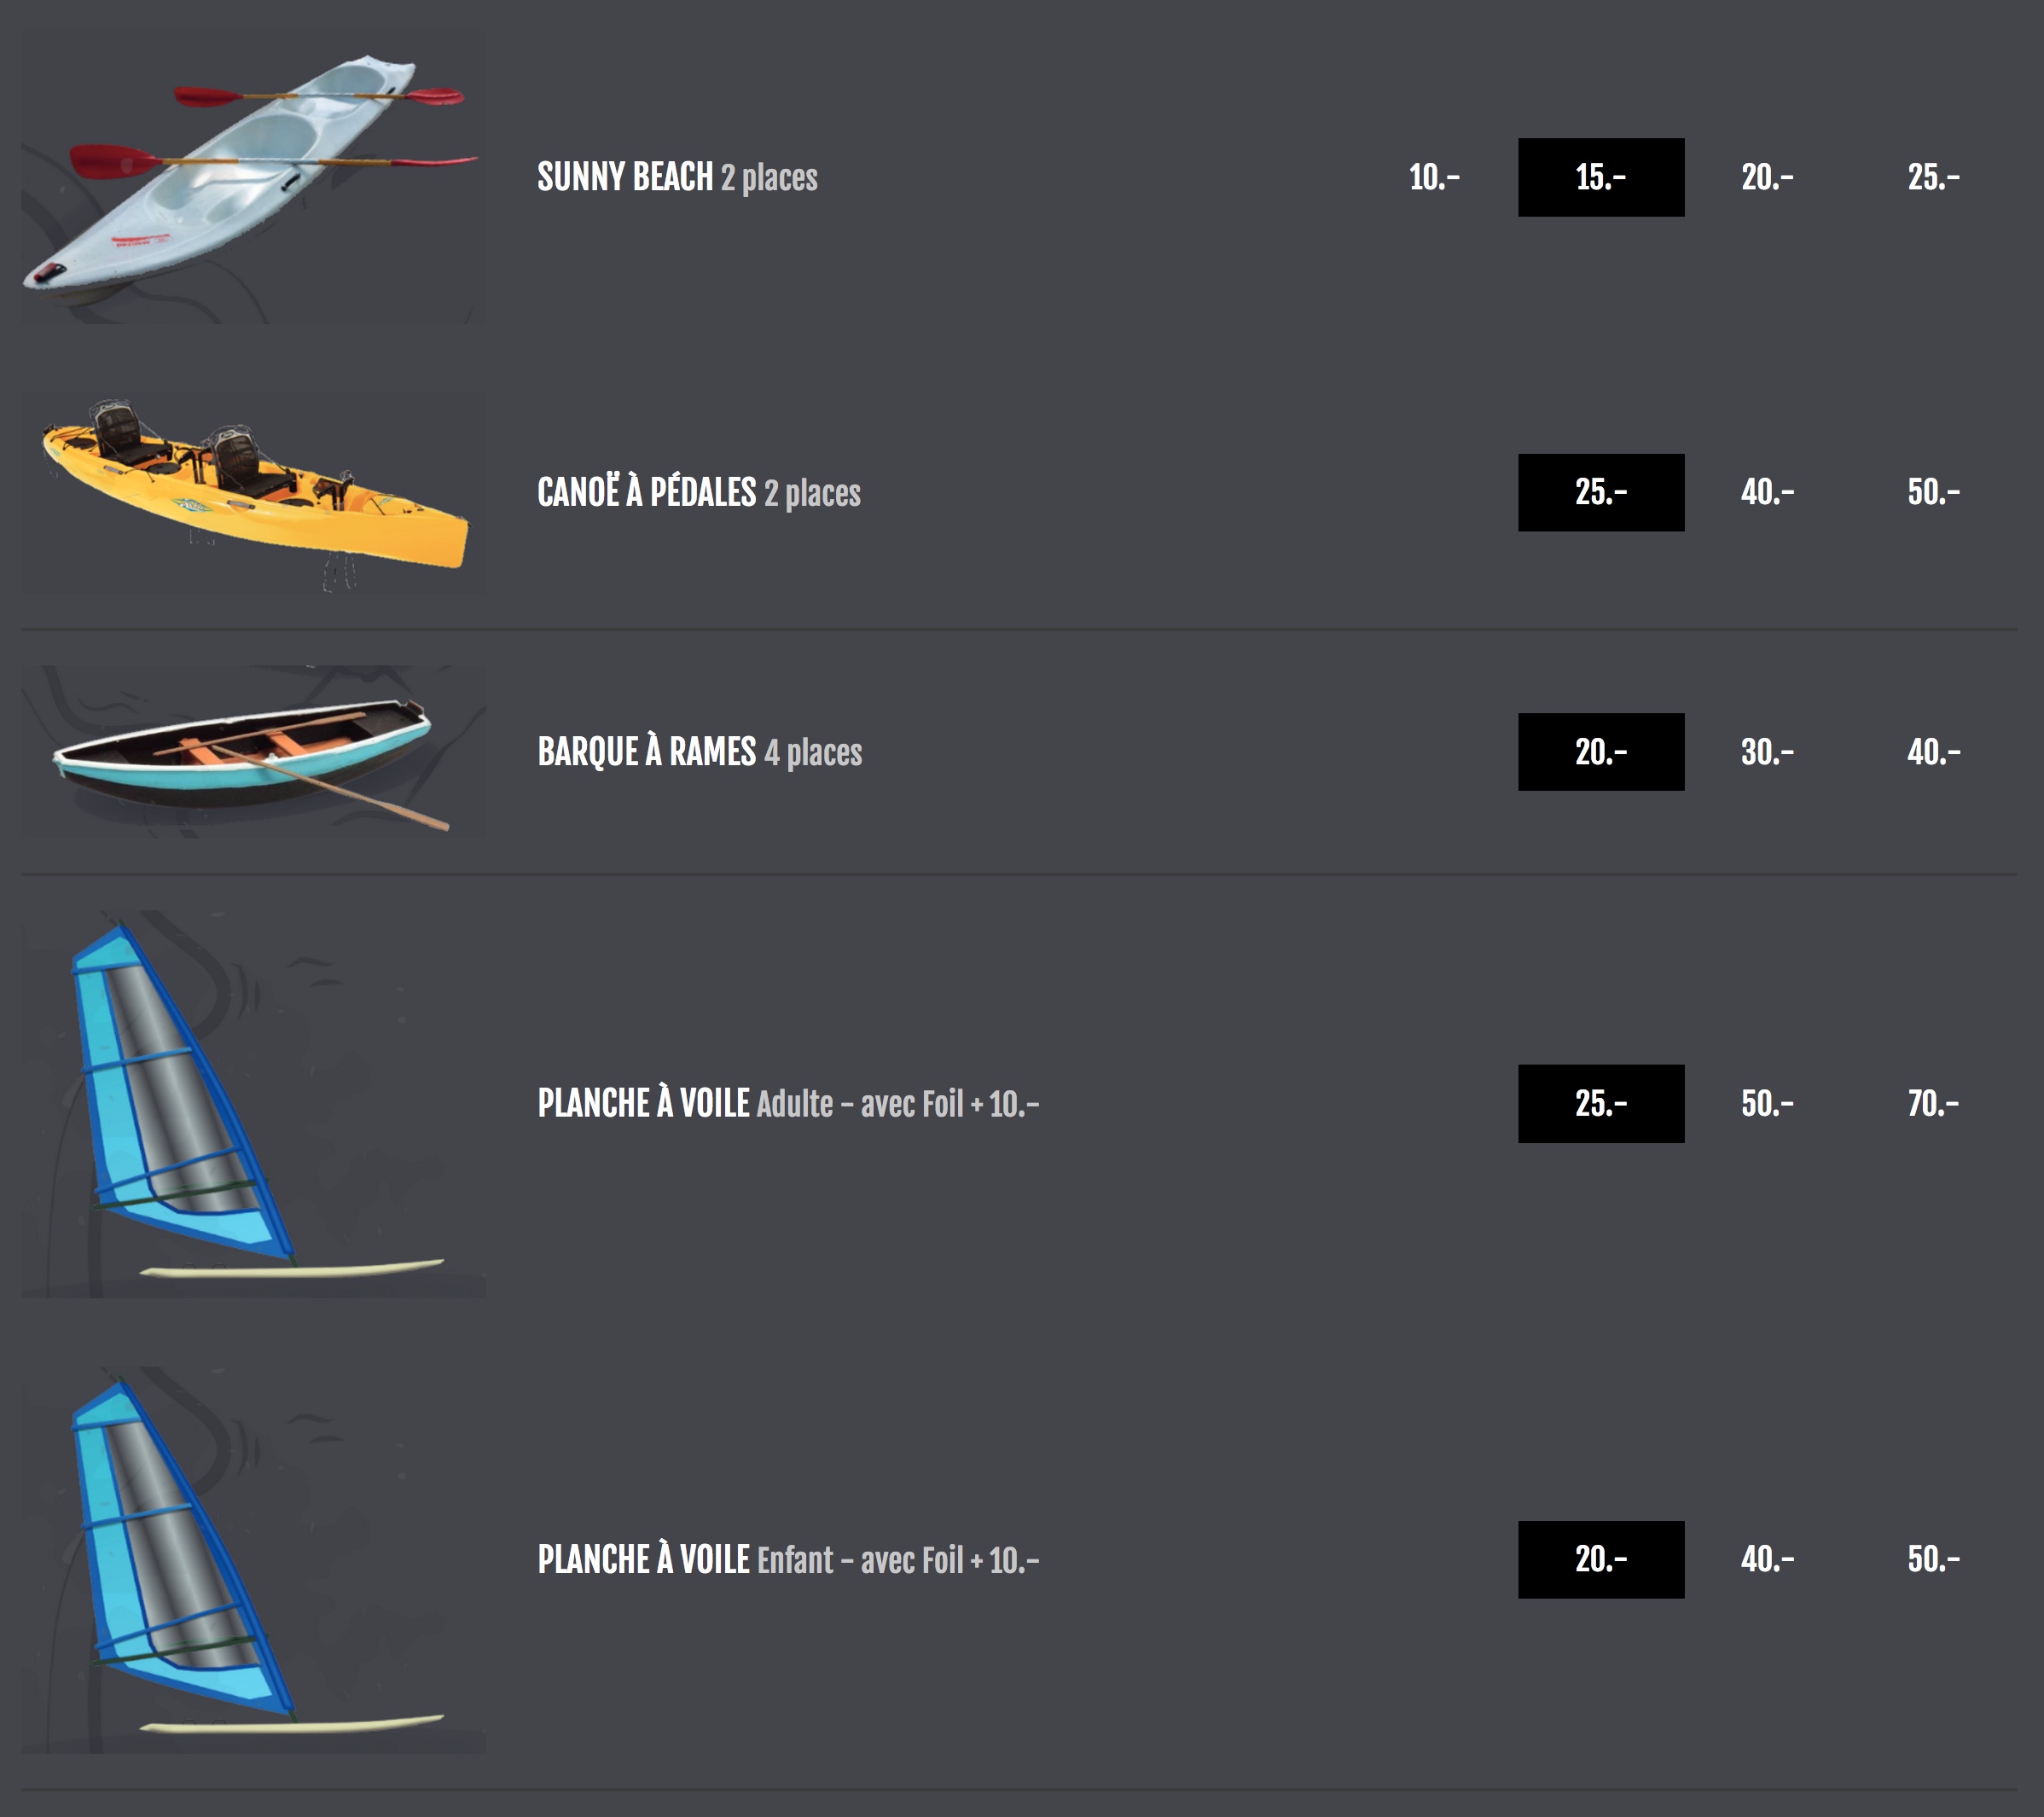Select highlighted 25.- adult Planche à Voile
Screen dimensions: 2044x1817
pyautogui.click(x=1601, y=1104)
